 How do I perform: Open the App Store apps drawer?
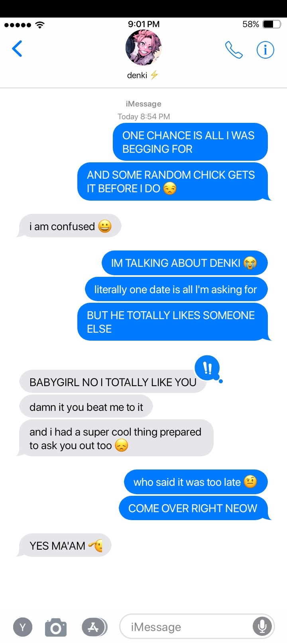click(94, 627)
